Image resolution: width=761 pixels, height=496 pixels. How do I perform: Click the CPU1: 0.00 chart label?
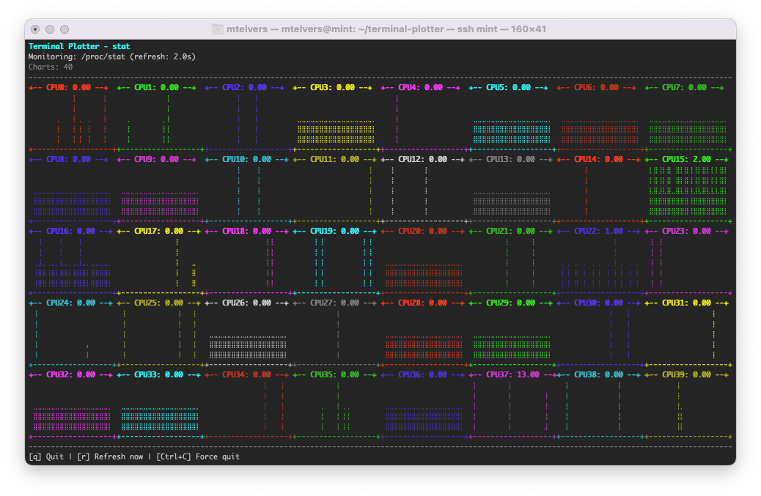coord(156,88)
